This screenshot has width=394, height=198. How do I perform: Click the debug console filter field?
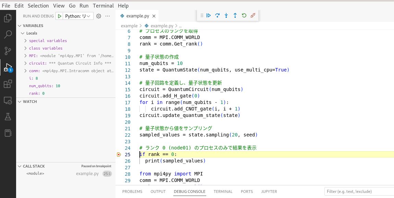pos(358,192)
